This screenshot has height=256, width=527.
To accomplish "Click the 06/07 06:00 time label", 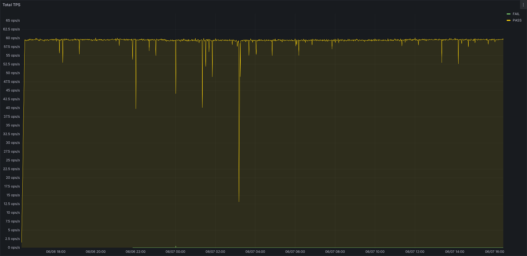I will 295,252.
